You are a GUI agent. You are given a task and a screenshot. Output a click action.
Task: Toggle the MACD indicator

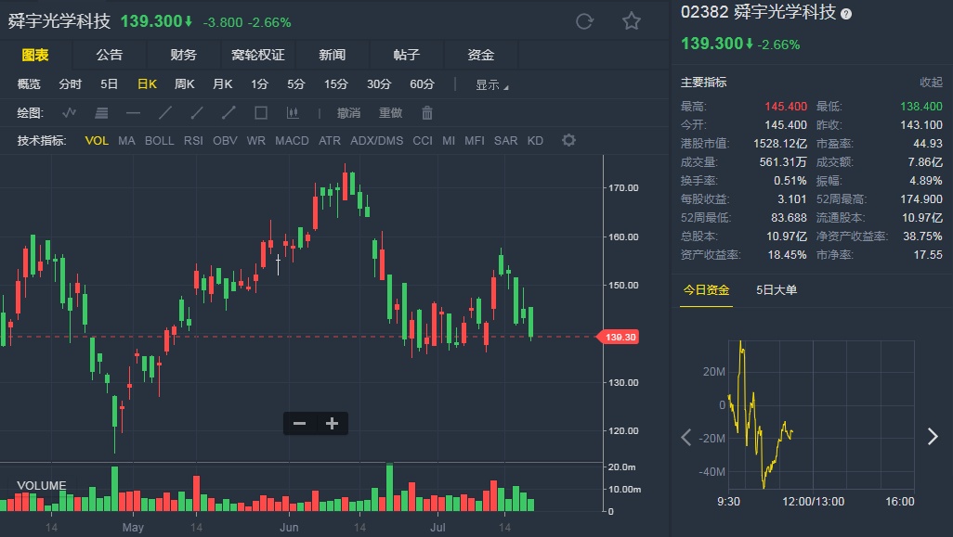click(292, 141)
